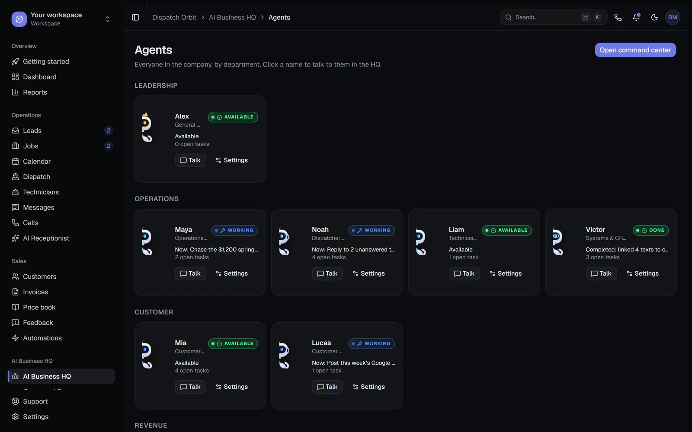Talk to Lucas
This screenshot has height=432, width=692.
pos(327,387)
